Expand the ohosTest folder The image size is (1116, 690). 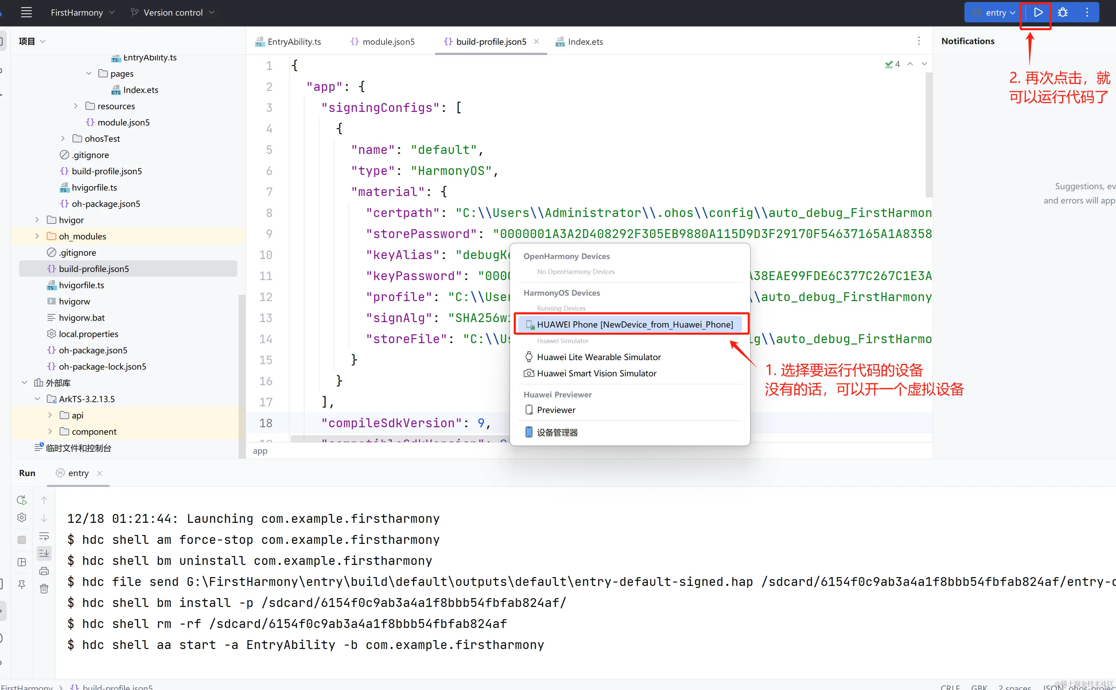(63, 138)
